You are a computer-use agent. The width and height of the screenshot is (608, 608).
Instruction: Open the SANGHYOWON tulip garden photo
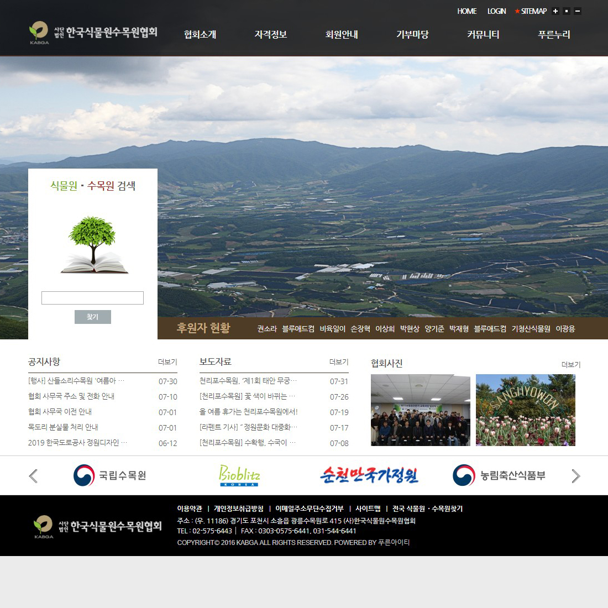point(525,410)
